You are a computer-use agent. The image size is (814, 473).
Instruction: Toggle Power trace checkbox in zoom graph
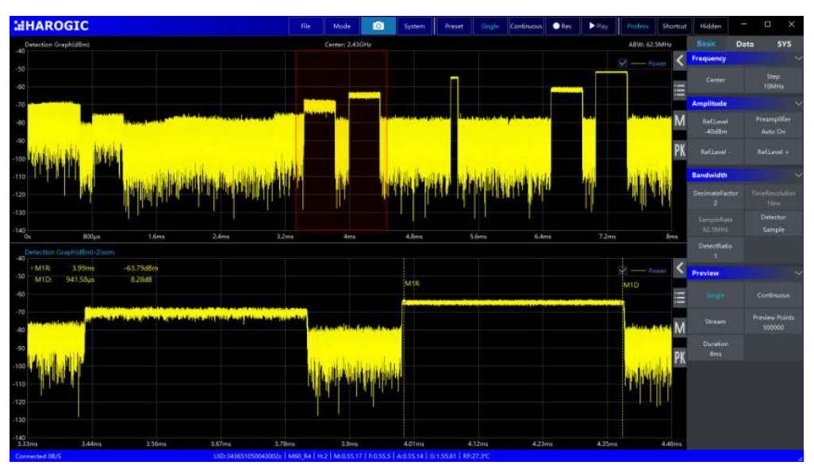(623, 271)
